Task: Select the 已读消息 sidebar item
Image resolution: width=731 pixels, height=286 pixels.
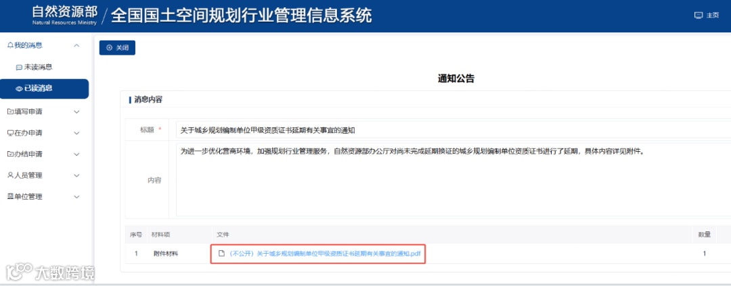Action: [x=44, y=88]
